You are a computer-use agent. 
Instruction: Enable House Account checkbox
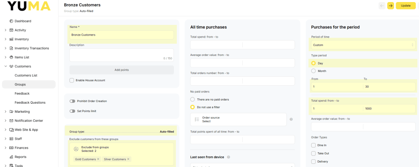[x=72, y=80]
